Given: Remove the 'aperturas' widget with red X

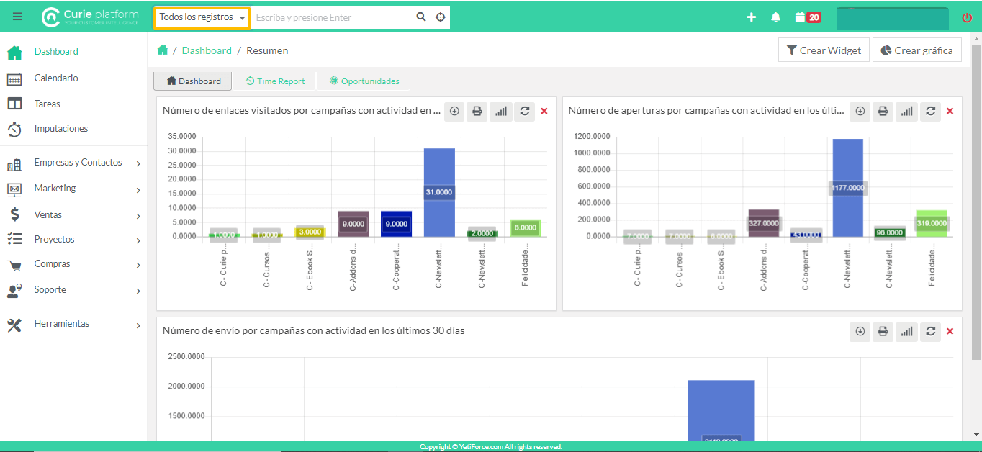Looking at the screenshot, I should (x=950, y=111).
